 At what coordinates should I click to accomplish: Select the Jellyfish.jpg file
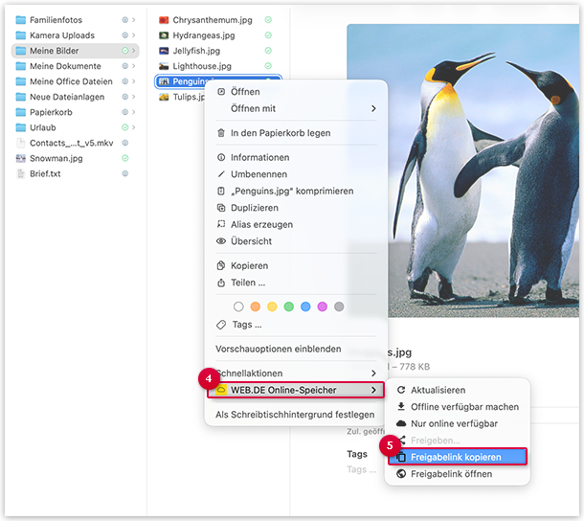[195, 51]
